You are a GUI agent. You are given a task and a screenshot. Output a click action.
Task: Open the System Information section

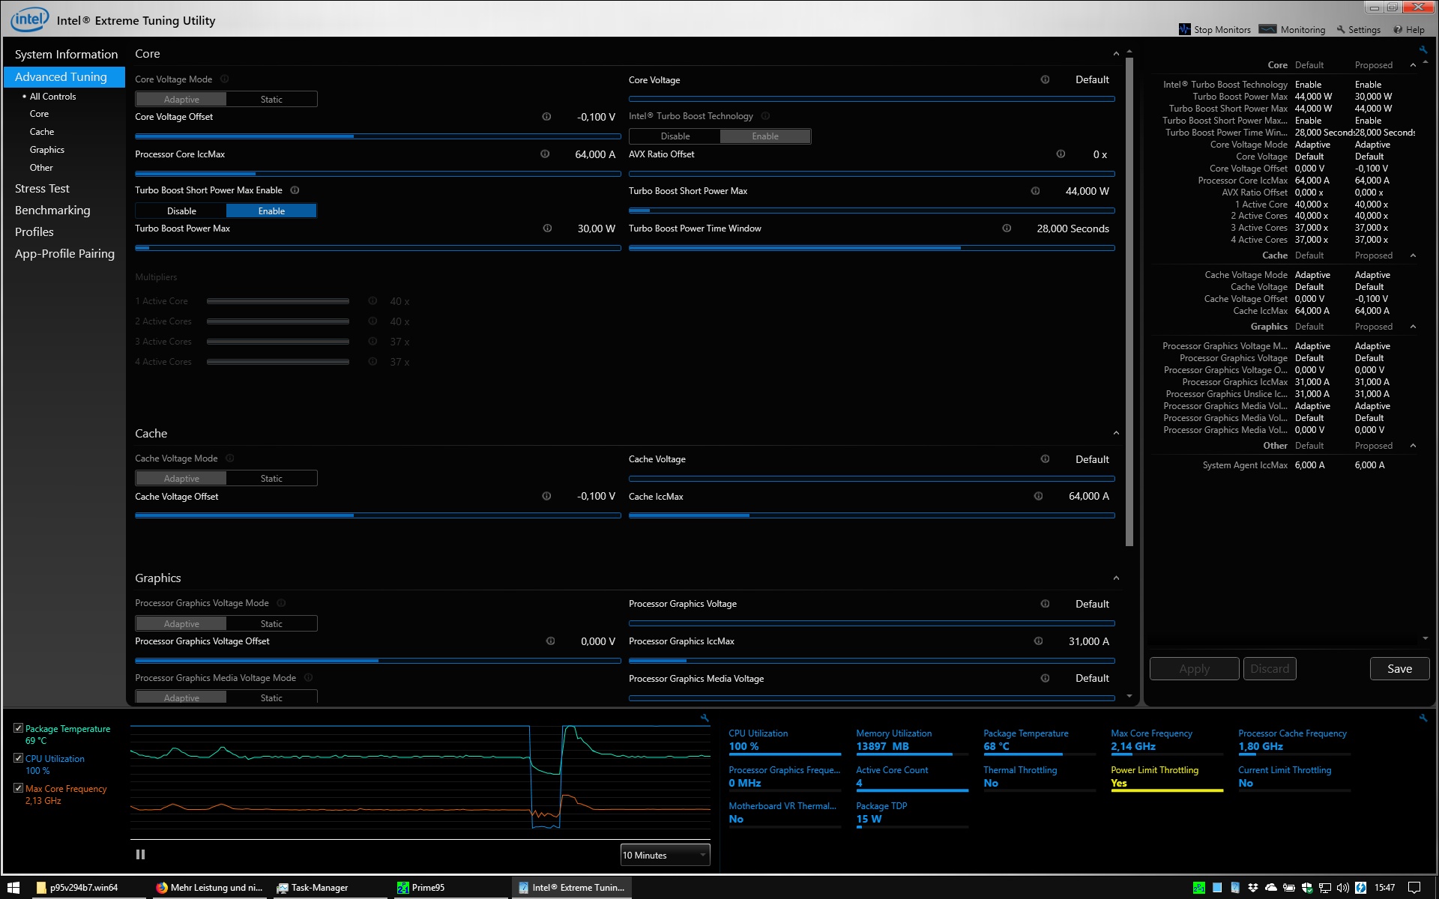point(66,55)
